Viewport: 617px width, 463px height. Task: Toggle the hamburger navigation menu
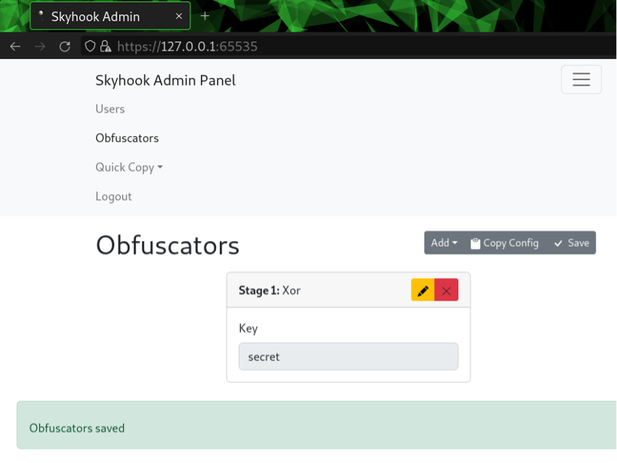point(581,80)
